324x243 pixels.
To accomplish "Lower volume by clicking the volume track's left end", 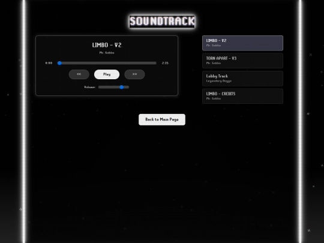I will [x=100, y=87].
